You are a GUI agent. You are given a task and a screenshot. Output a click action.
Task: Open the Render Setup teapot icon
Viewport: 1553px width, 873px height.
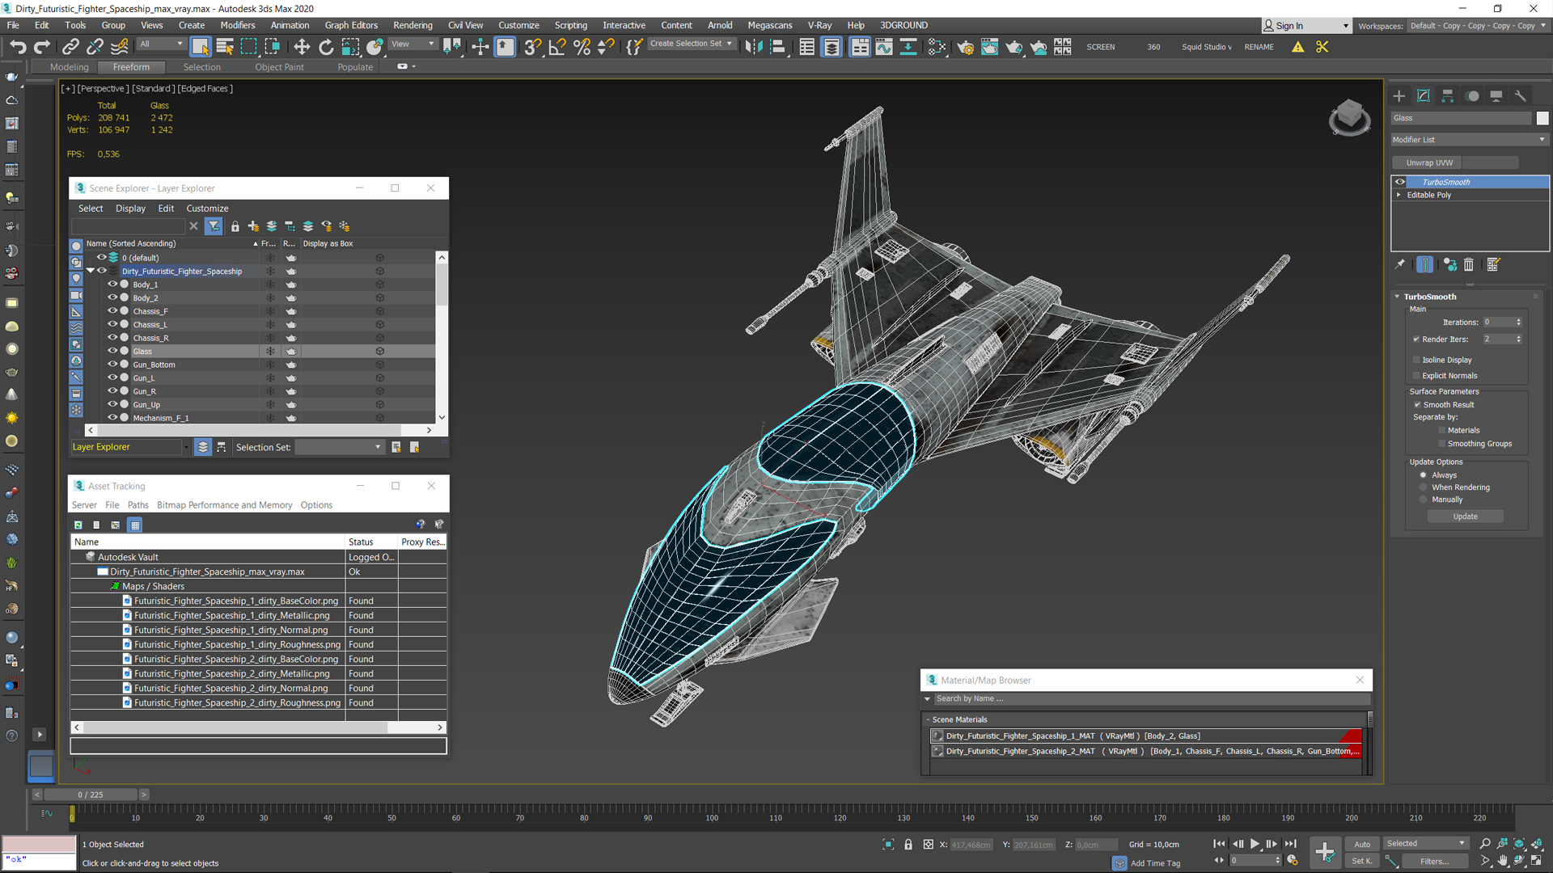point(965,47)
